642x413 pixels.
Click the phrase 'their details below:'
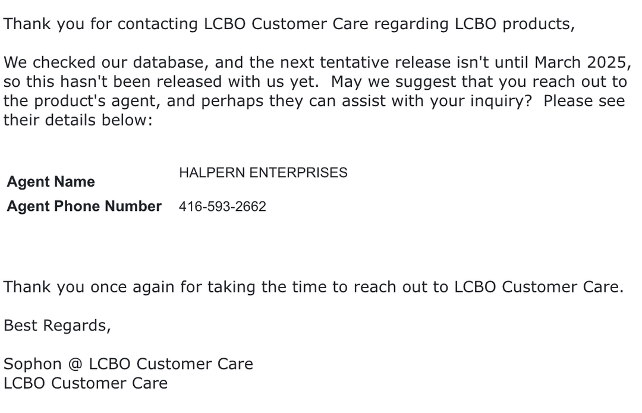click(x=78, y=120)
